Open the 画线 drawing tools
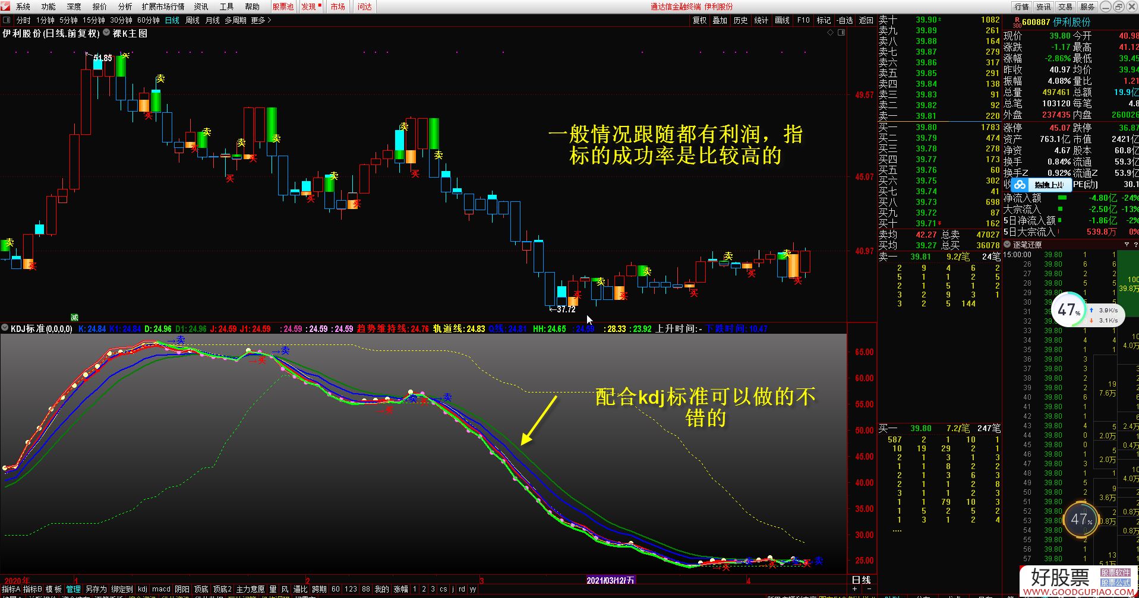The image size is (1139, 598). coord(783,20)
